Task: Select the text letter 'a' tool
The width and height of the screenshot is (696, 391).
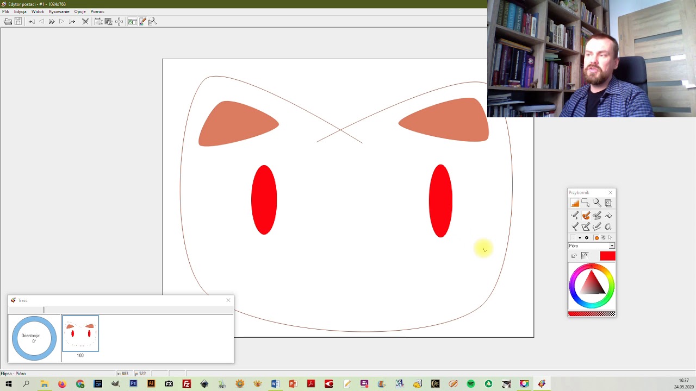Action: pyautogui.click(x=608, y=226)
